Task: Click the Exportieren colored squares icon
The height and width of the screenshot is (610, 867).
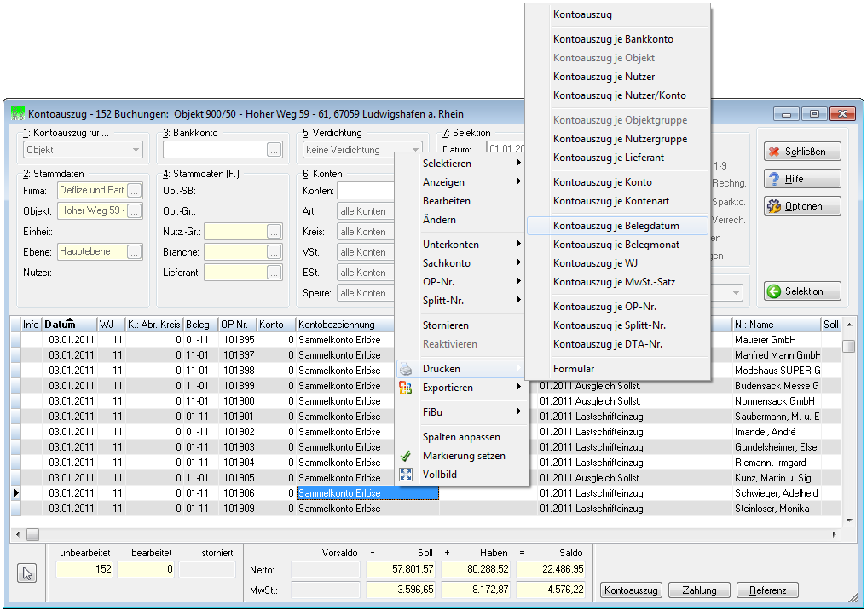Action: 406,388
